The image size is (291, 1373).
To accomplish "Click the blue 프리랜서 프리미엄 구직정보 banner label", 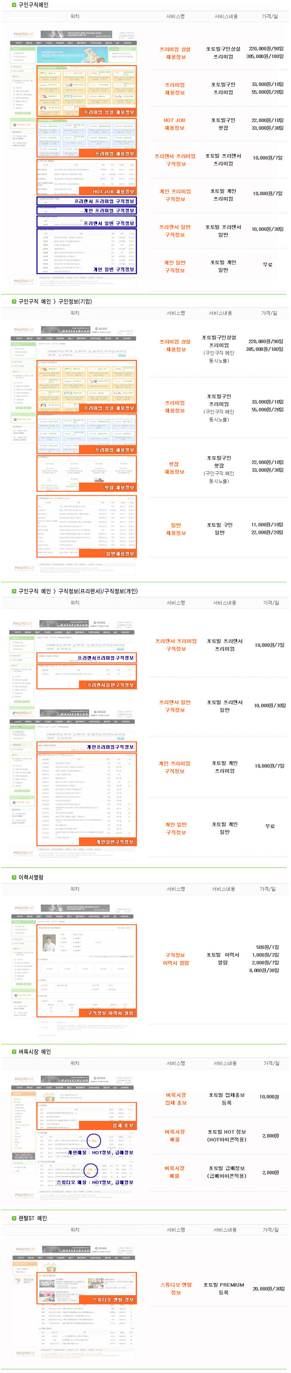I will [104, 201].
